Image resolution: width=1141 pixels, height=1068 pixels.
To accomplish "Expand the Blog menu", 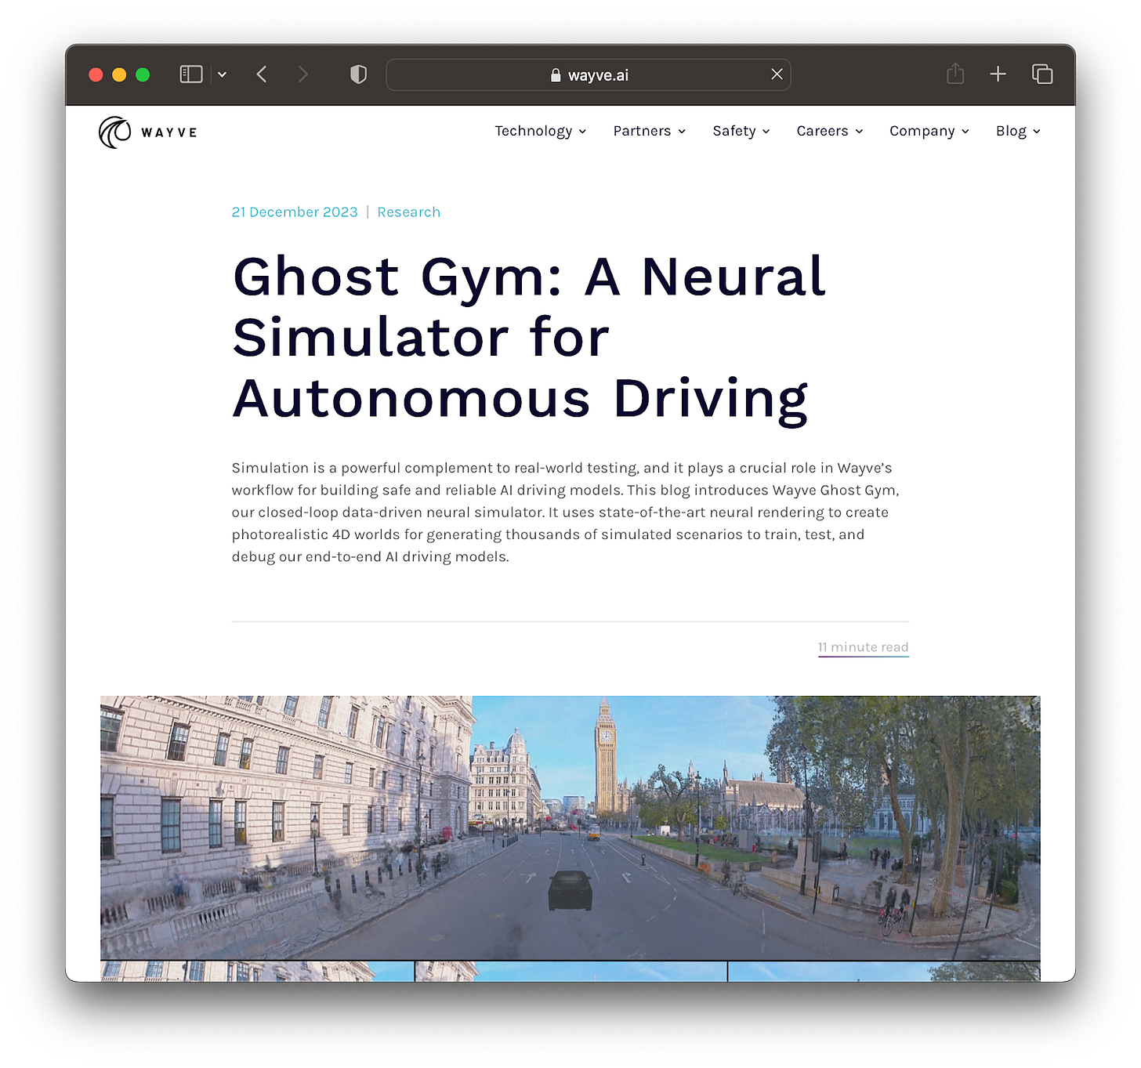I will click(x=1018, y=131).
